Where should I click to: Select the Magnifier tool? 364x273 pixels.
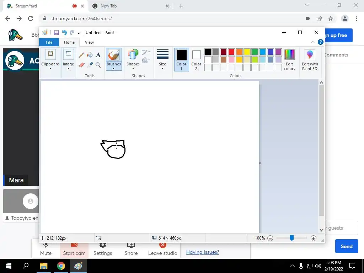tap(98, 65)
